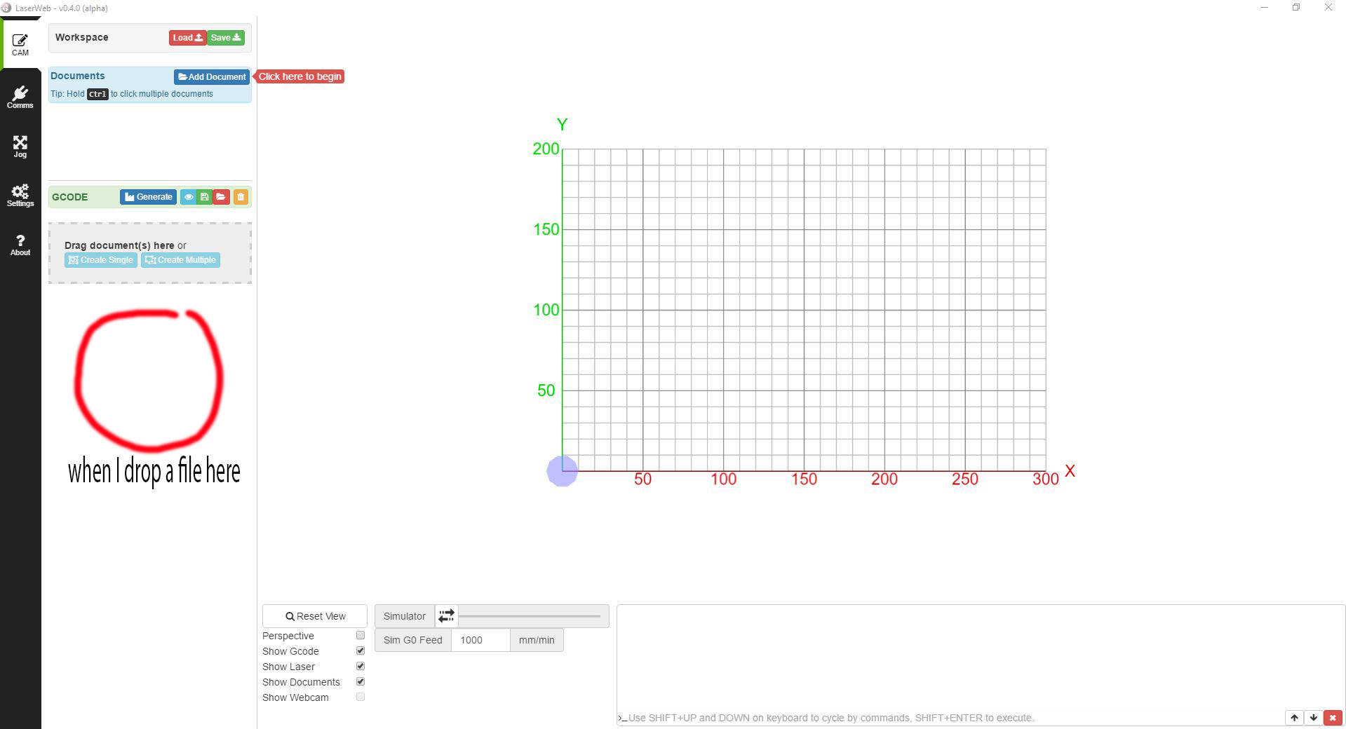Click the orange clear GCODE trash icon
Viewport: 1346px width, 729px height.
[x=241, y=197]
